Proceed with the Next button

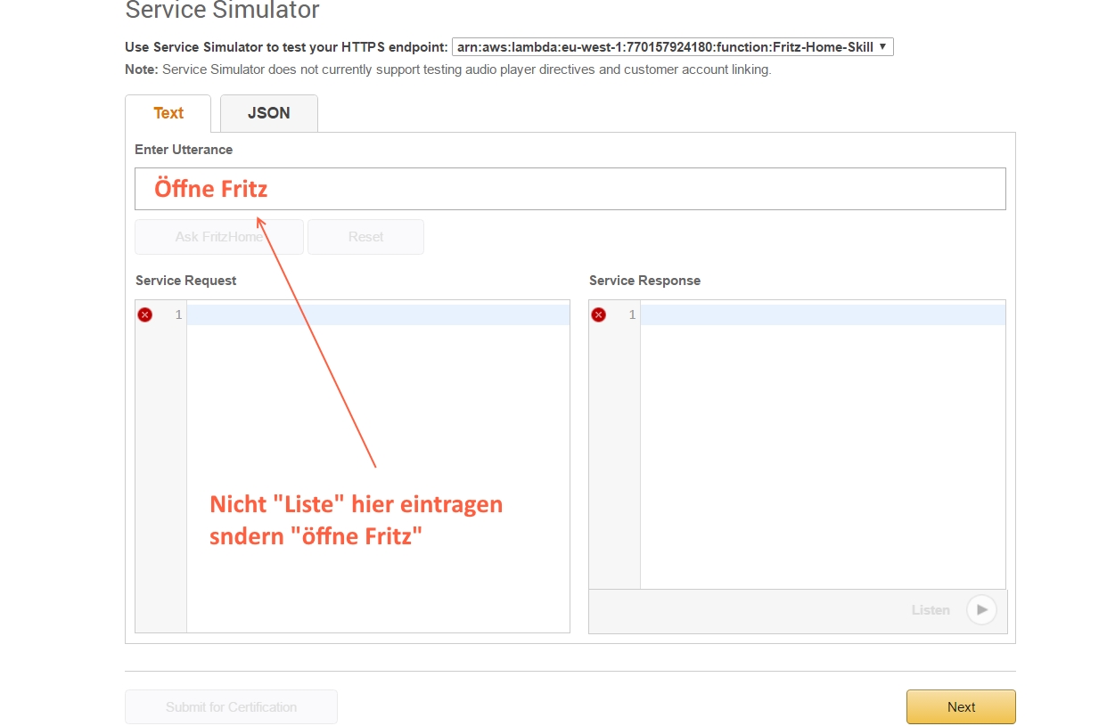tap(961, 706)
